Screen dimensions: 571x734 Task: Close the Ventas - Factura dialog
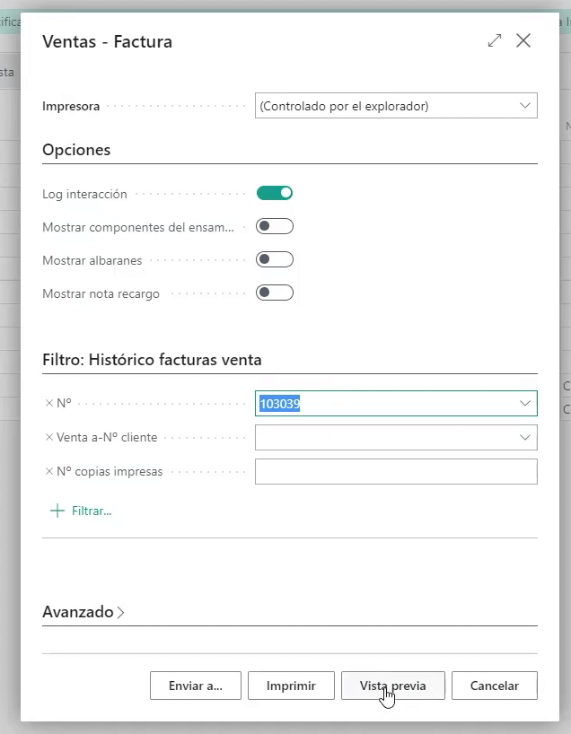point(523,41)
